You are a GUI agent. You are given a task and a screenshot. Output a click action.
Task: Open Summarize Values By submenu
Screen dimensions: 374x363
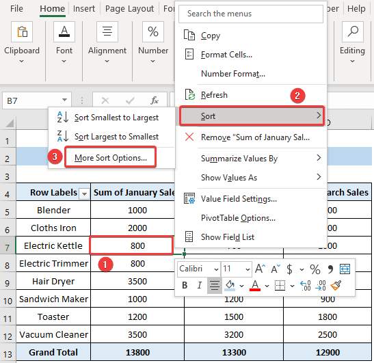[251, 159]
